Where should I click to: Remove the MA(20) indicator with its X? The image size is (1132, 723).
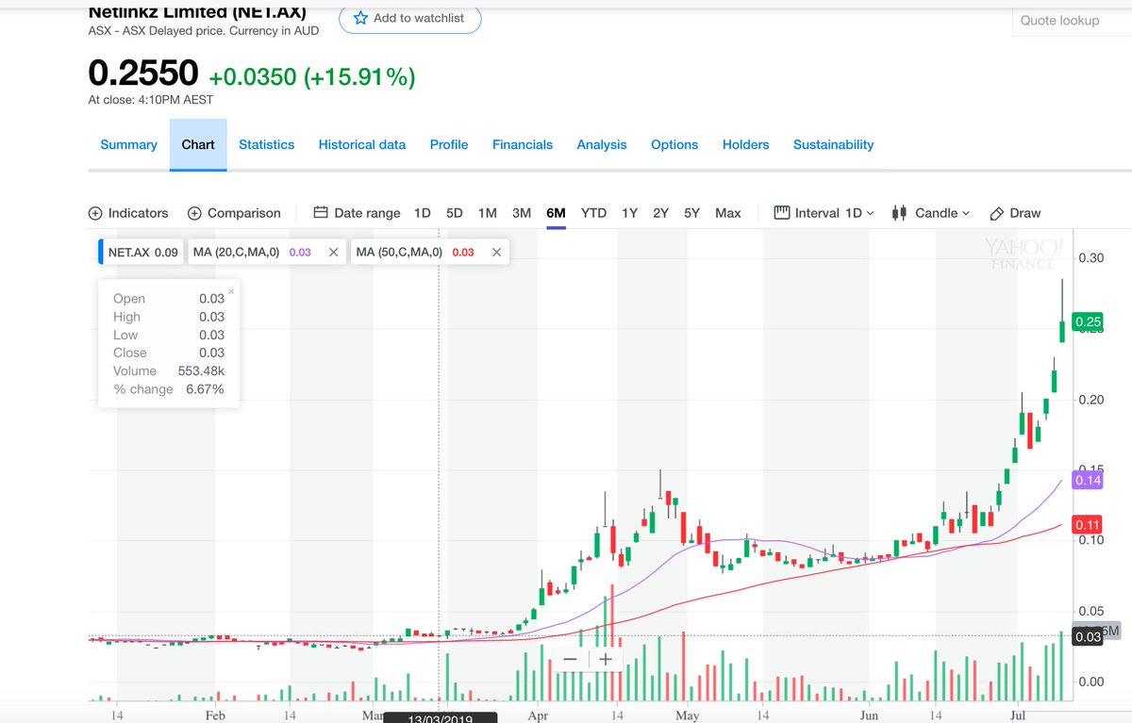click(332, 252)
